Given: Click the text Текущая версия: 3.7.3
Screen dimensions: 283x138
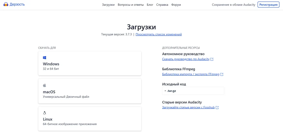Looking at the screenshot, I should [x=117, y=34].
